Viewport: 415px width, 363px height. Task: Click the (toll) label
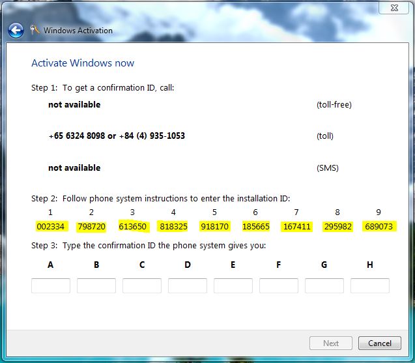tap(325, 136)
